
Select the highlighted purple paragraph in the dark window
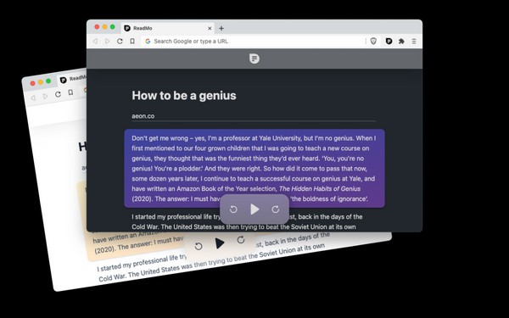click(x=255, y=169)
